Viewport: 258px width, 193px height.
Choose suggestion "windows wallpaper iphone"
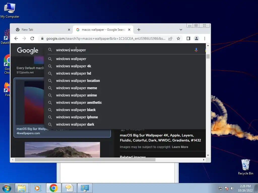point(125,117)
